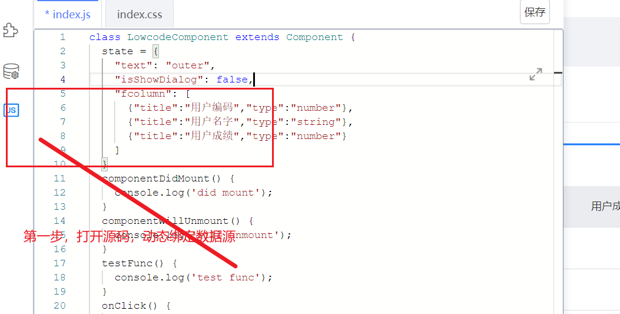This screenshot has height=314, width=620.
Task: Click the onClick() line
Action: (x=137, y=306)
